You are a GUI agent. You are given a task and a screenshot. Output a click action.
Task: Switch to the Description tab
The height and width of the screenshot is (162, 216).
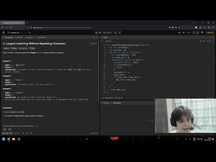click(8, 37)
